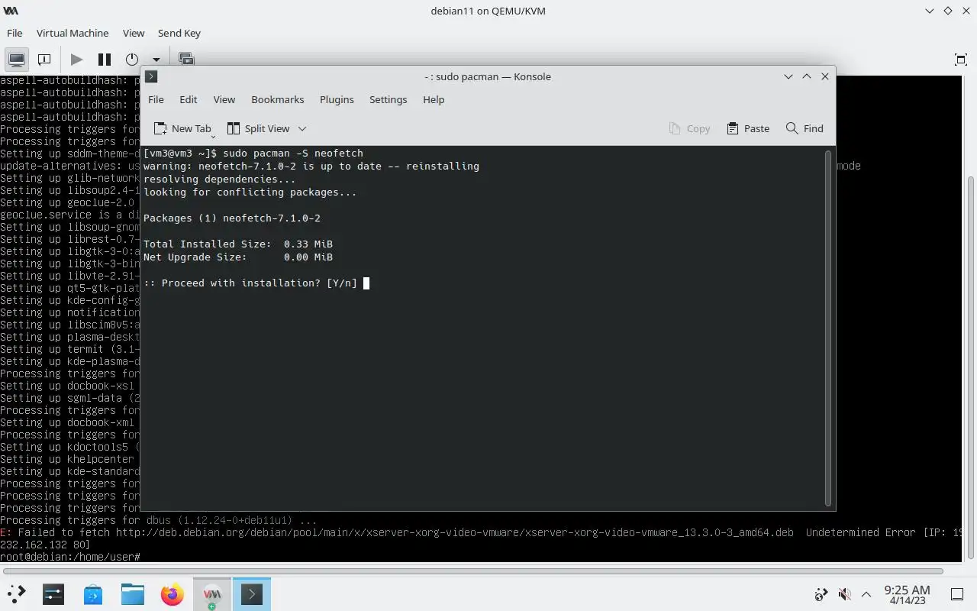The width and height of the screenshot is (977, 611).
Task: Click 'Packages (1) neofetch-7.1.0-2' line
Action: 232,218
